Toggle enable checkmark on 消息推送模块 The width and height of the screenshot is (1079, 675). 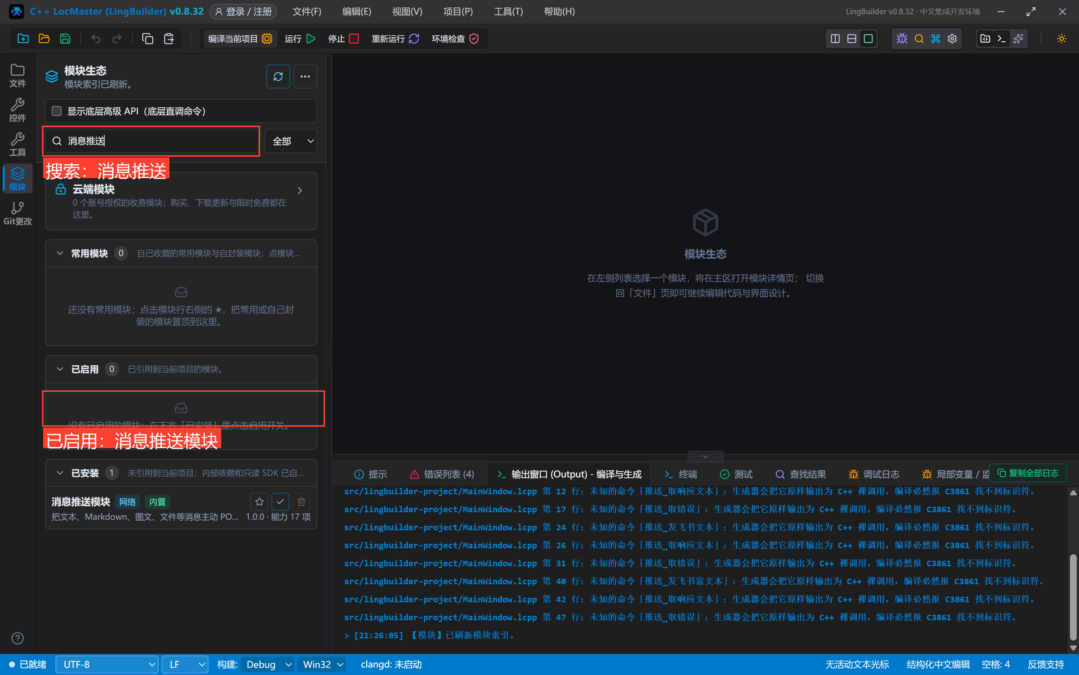[280, 502]
